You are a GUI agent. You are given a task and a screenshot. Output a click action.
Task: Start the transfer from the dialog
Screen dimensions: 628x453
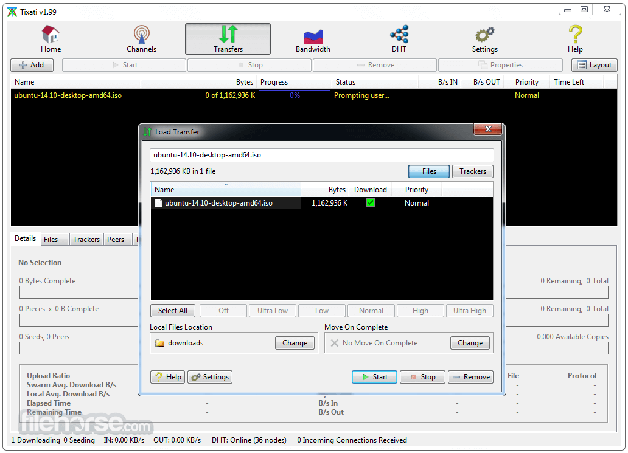[374, 377]
